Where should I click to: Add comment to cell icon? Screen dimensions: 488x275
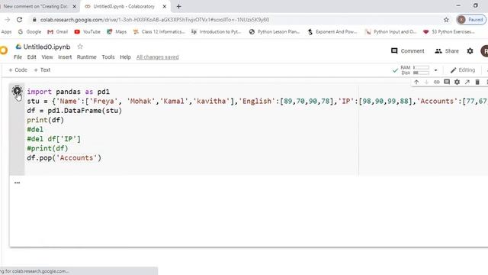point(447,82)
